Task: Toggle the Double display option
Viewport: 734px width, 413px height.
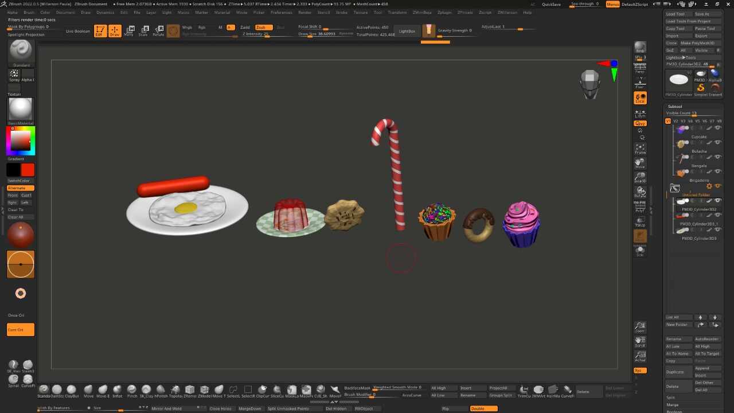Action: click(x=483, y=408)
